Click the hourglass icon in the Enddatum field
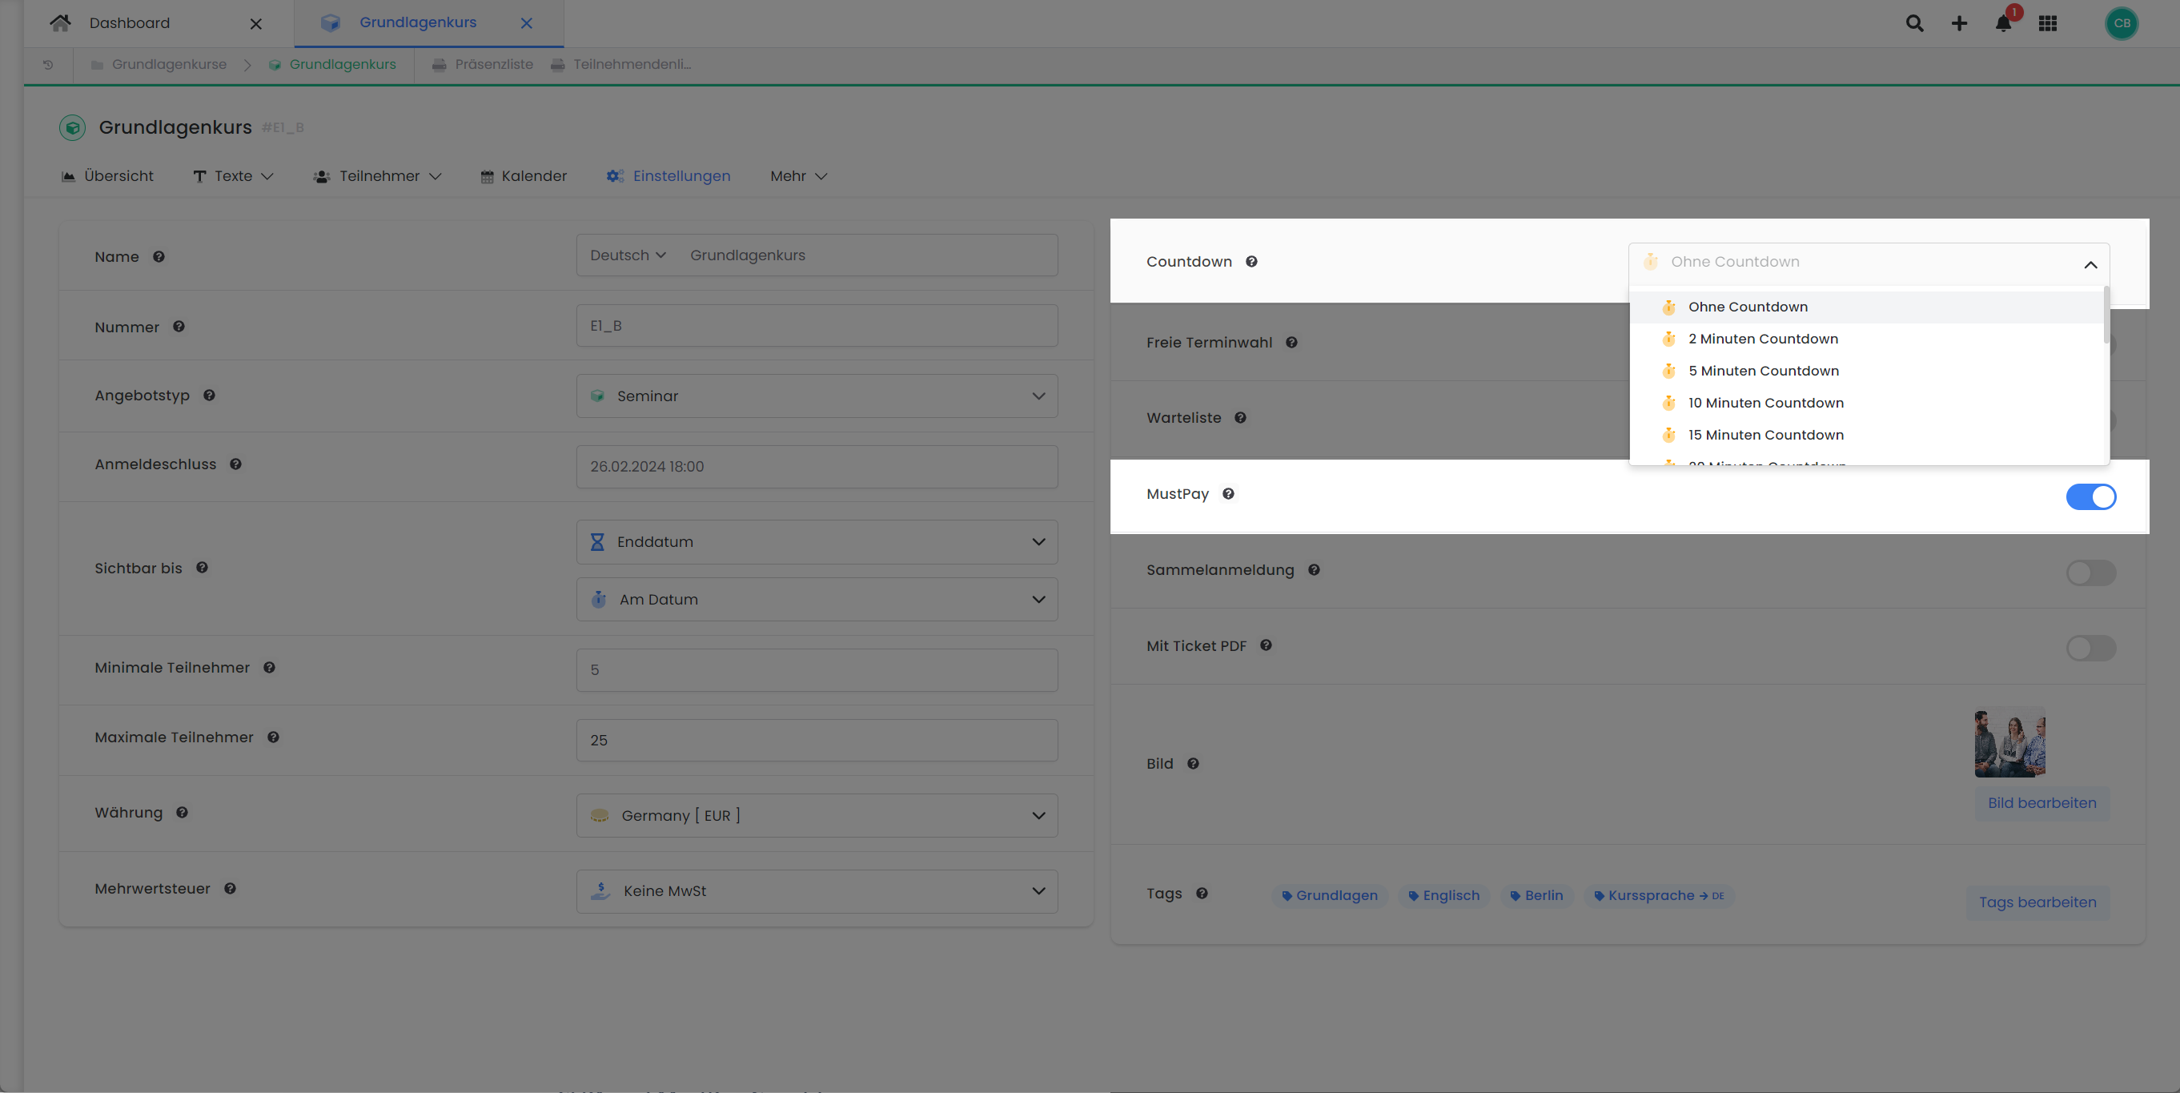Image resolution: width=2180 pixels, height=1093 pixels. point(597,541)
